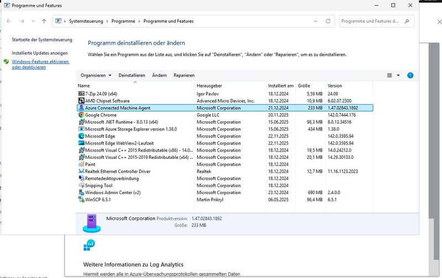Click Systemsteuerung in the breadcrumb
The width and height of the screenshot is (442, 278).
[86, 21]
